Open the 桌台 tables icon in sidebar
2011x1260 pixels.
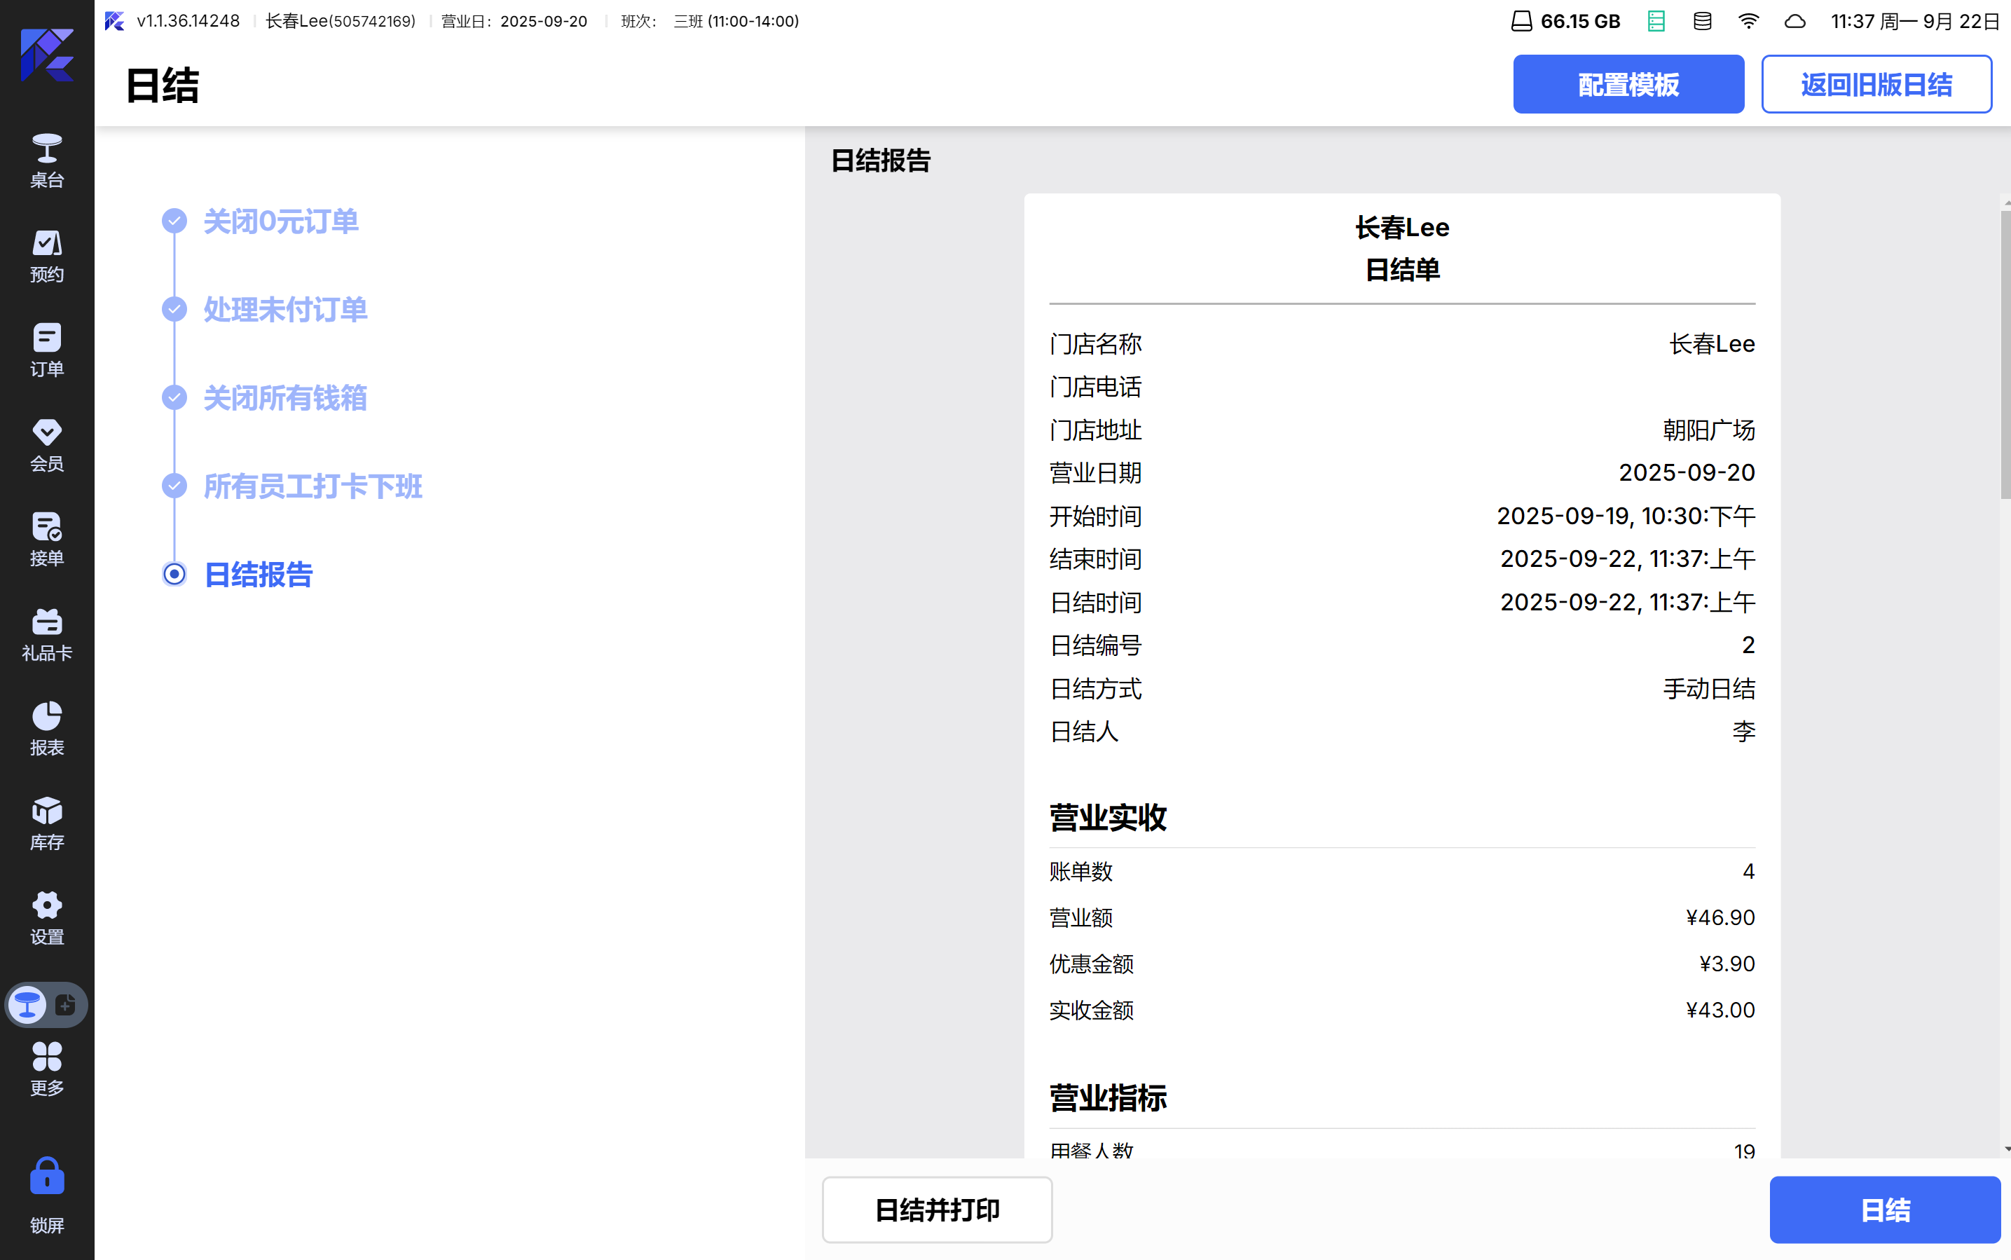click(x=47, y=160)
